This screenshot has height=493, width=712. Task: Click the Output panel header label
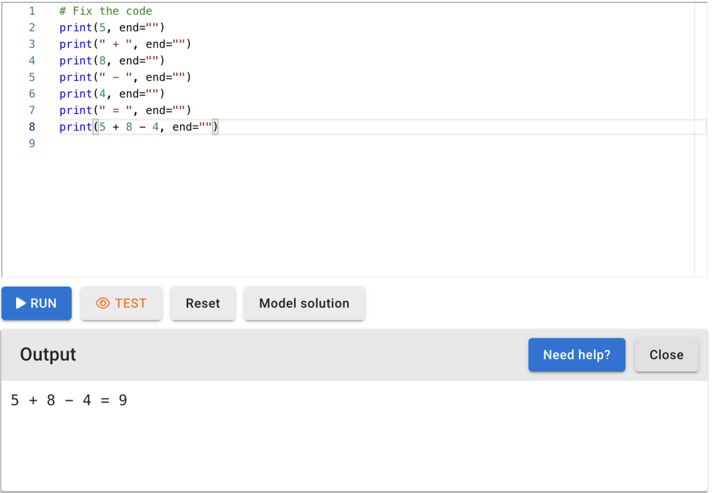pyautogui.click(x=48, y=354)
